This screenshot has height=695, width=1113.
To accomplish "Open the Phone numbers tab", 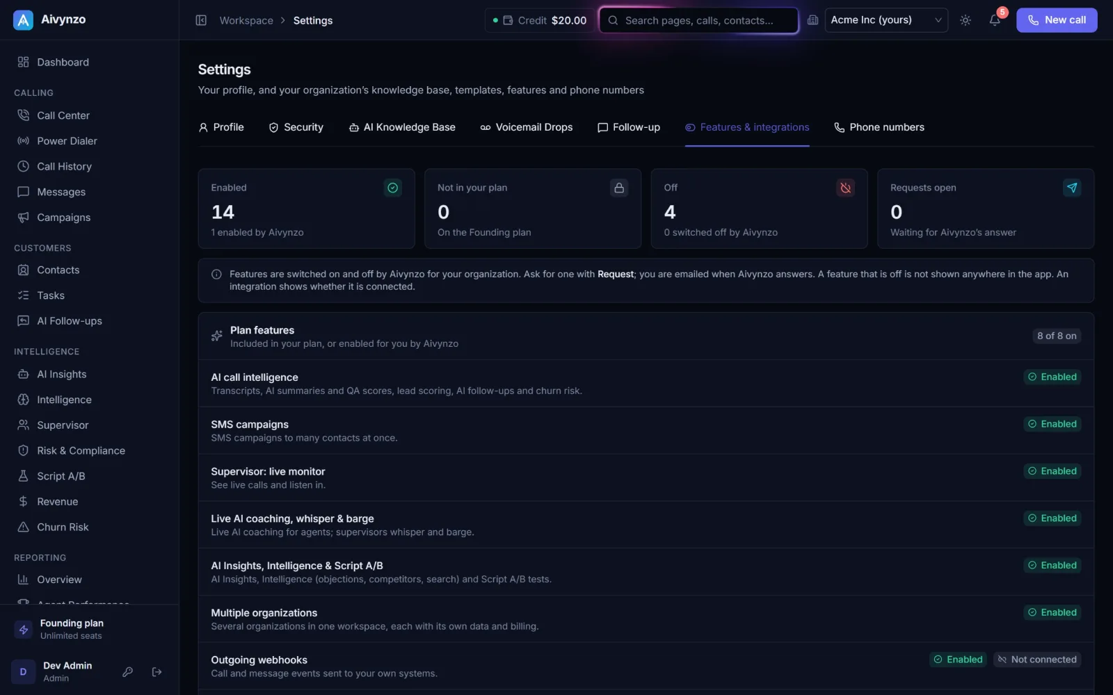I will coord(879,127).
